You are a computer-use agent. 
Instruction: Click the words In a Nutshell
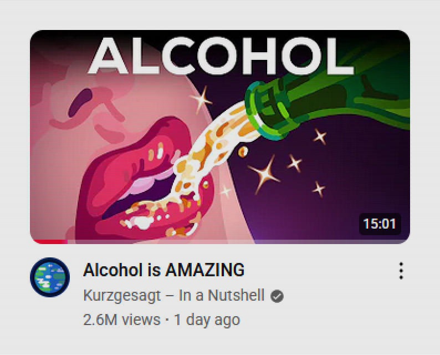click(x=222, y=296)
